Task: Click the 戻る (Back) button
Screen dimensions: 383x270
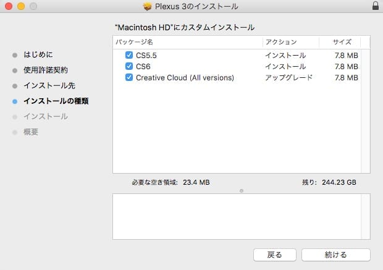Action: click(275, 255)
